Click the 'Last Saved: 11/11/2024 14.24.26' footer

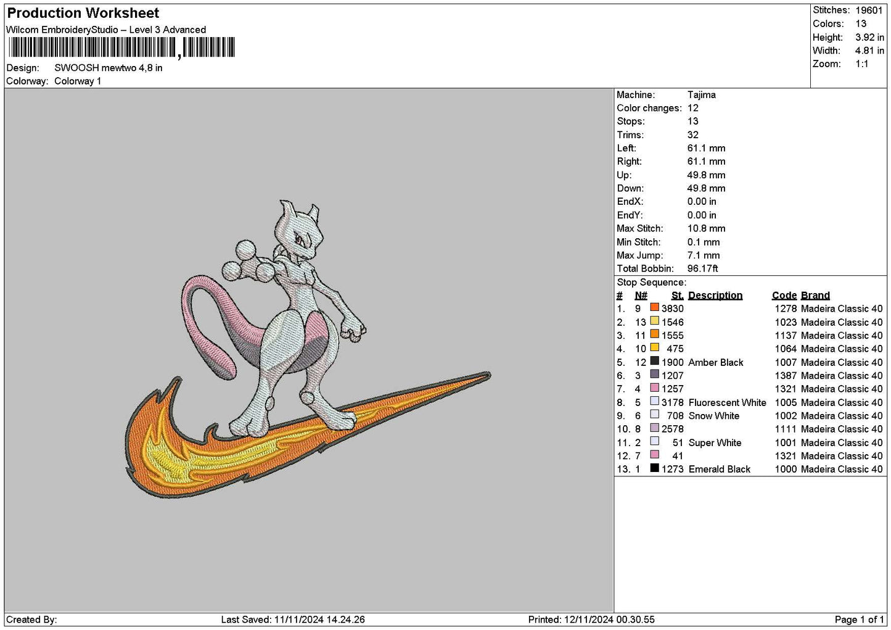pyautogui.click(x=293, y=620)
